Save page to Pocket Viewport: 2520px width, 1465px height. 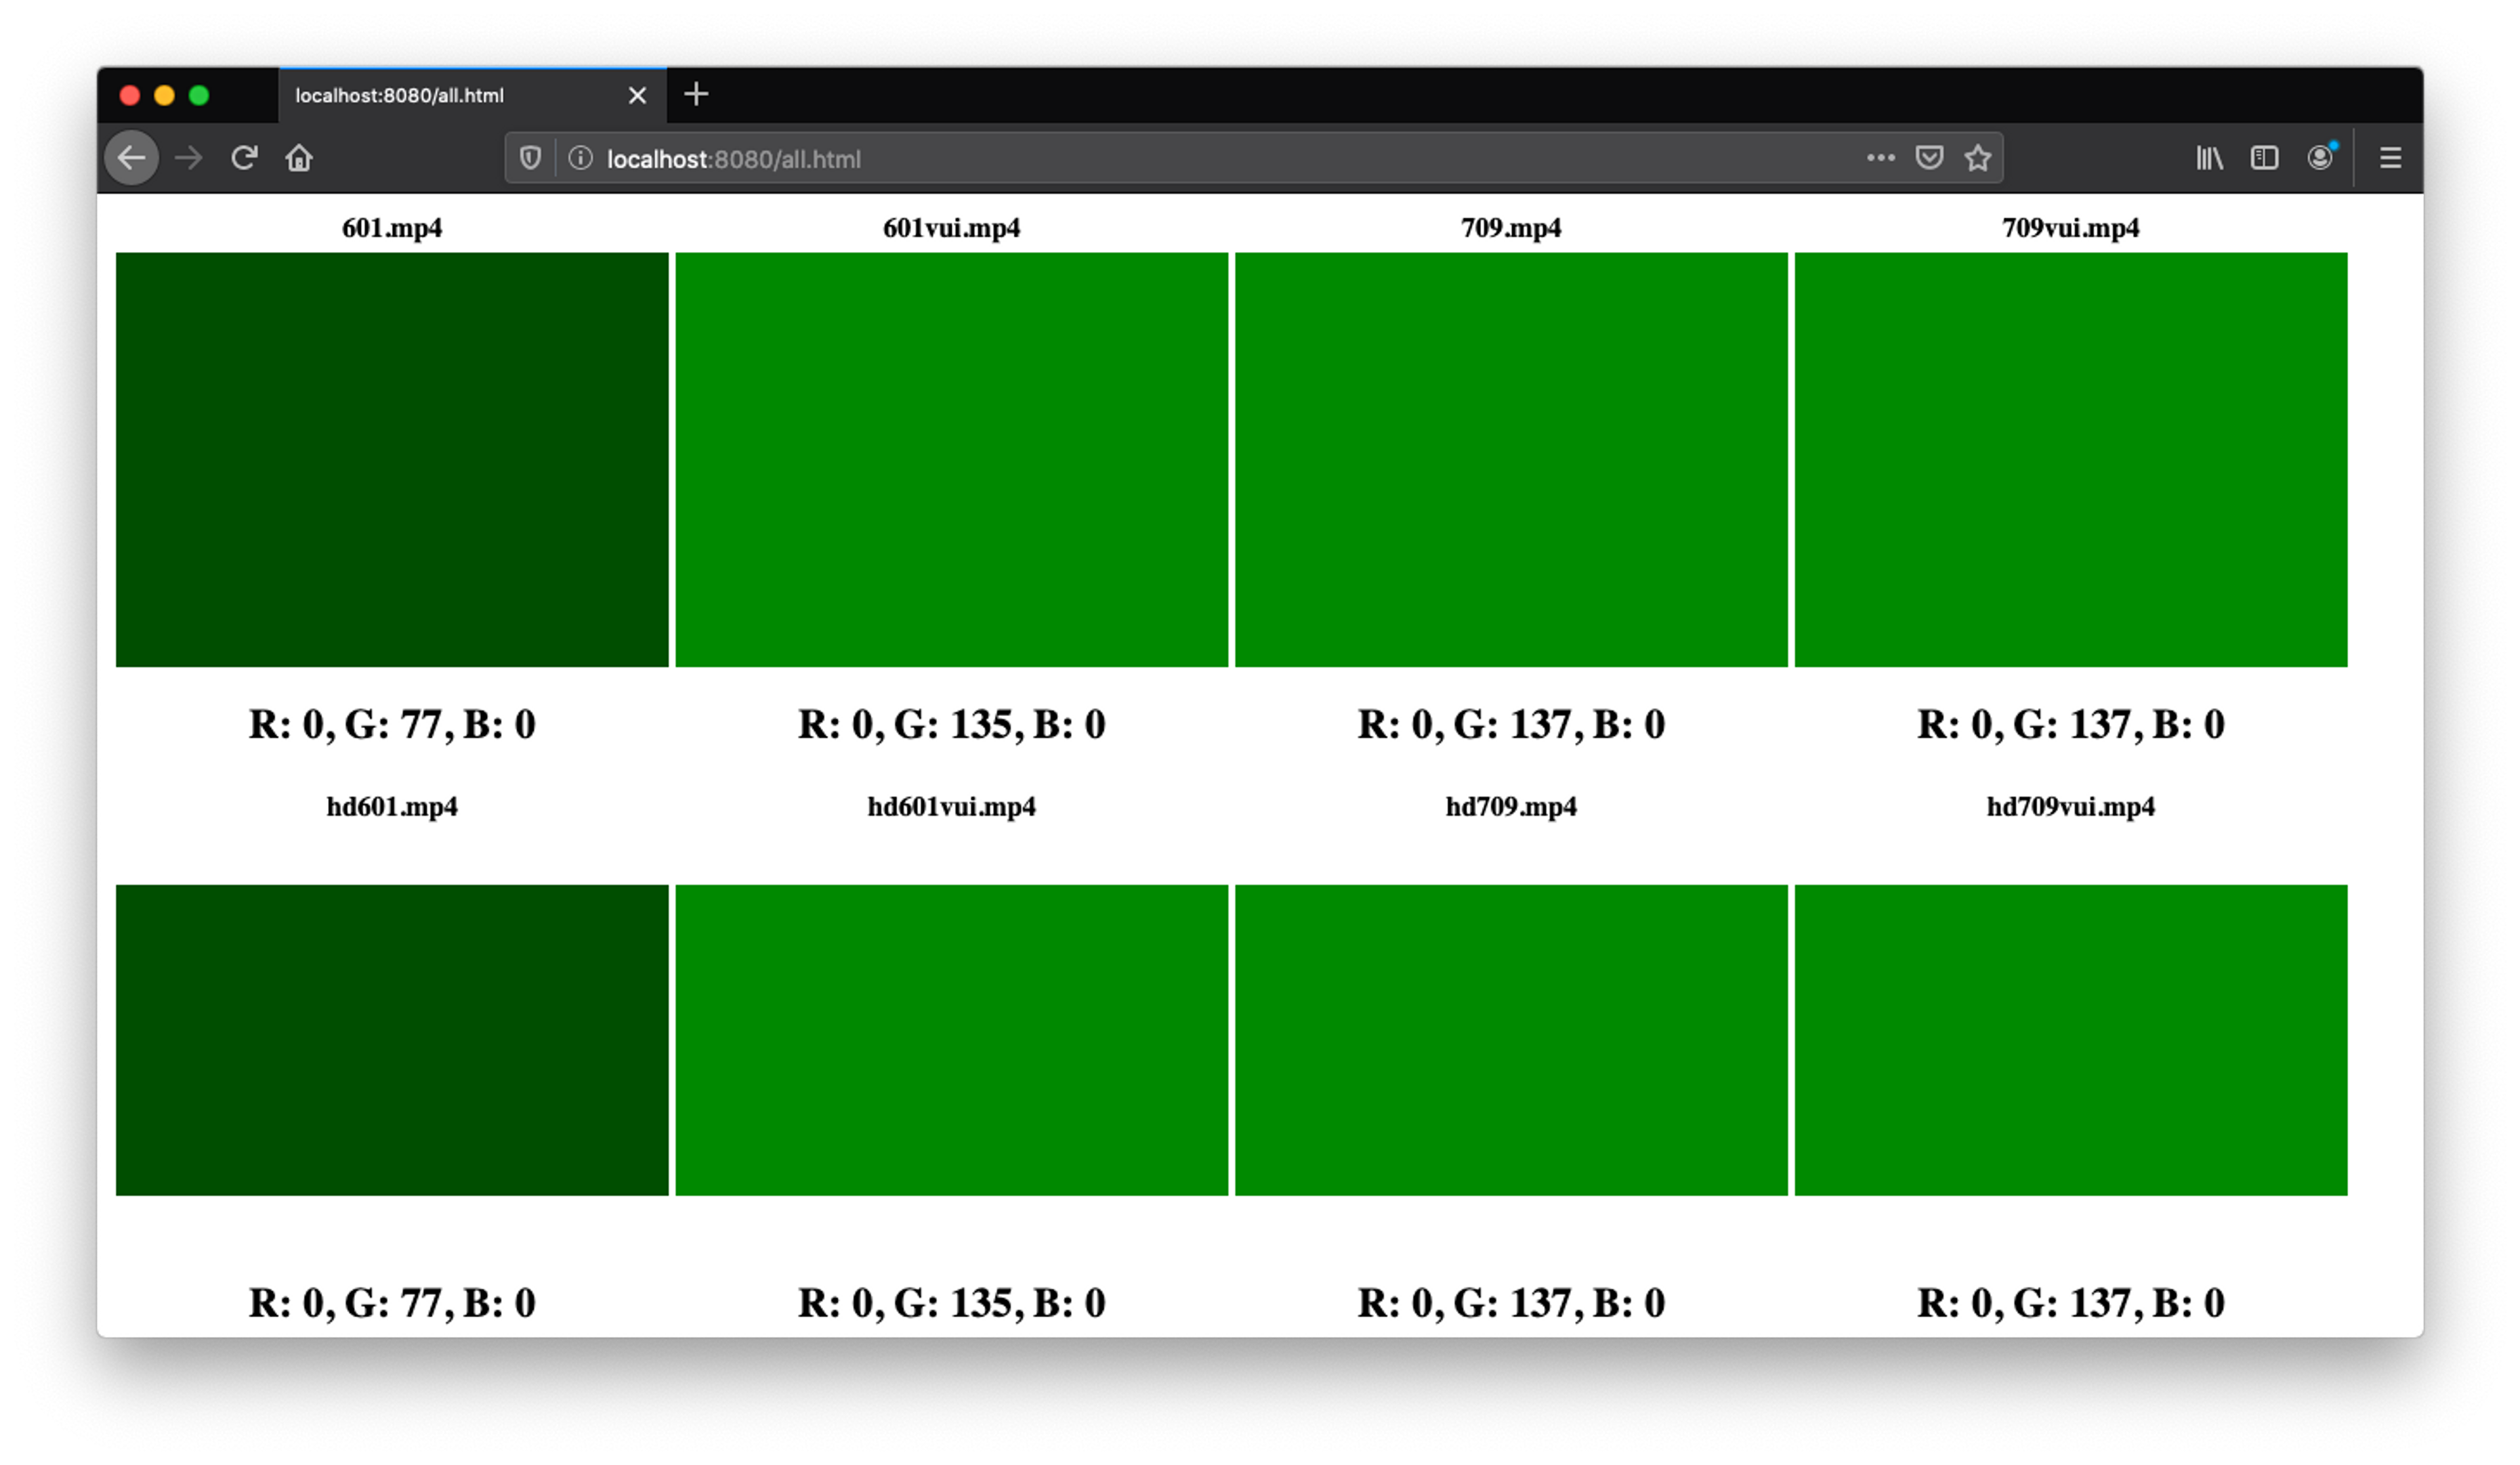click(1929, 158)
